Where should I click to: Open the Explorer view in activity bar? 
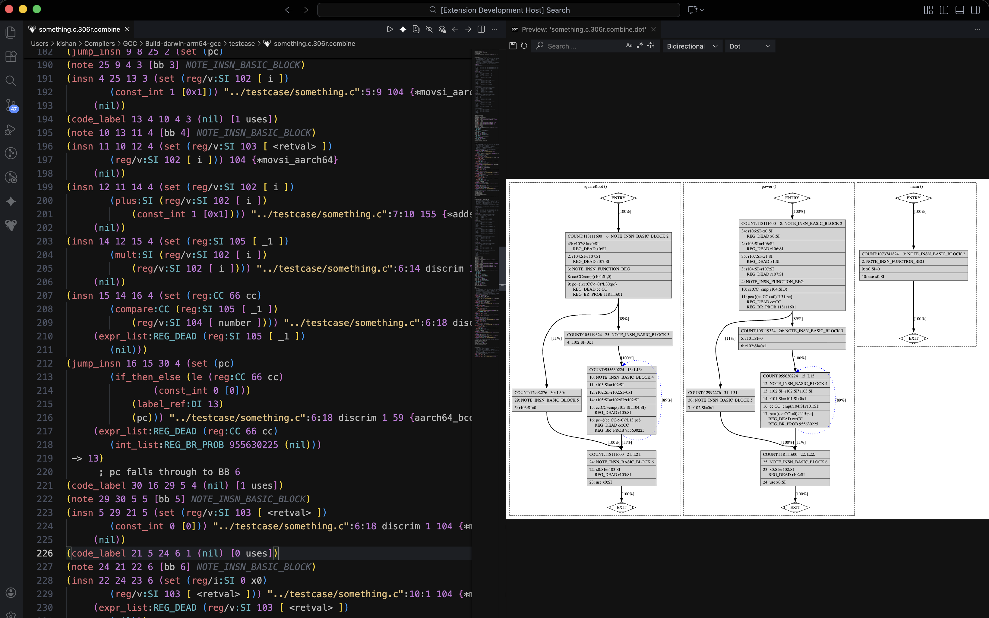(11, 32)
